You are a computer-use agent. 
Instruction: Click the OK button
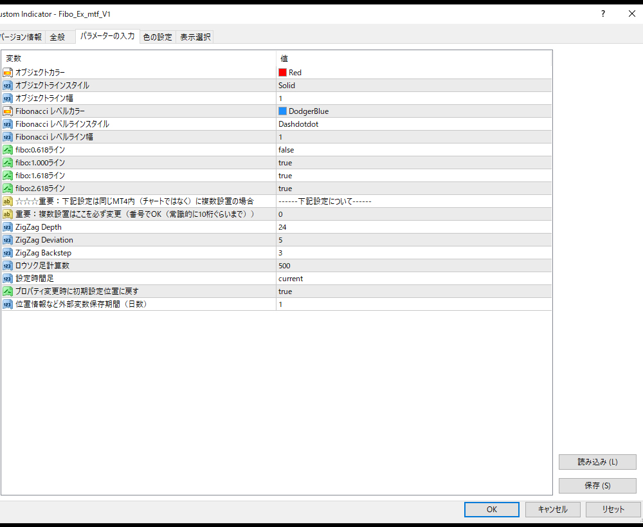click(x=492, y=510)
